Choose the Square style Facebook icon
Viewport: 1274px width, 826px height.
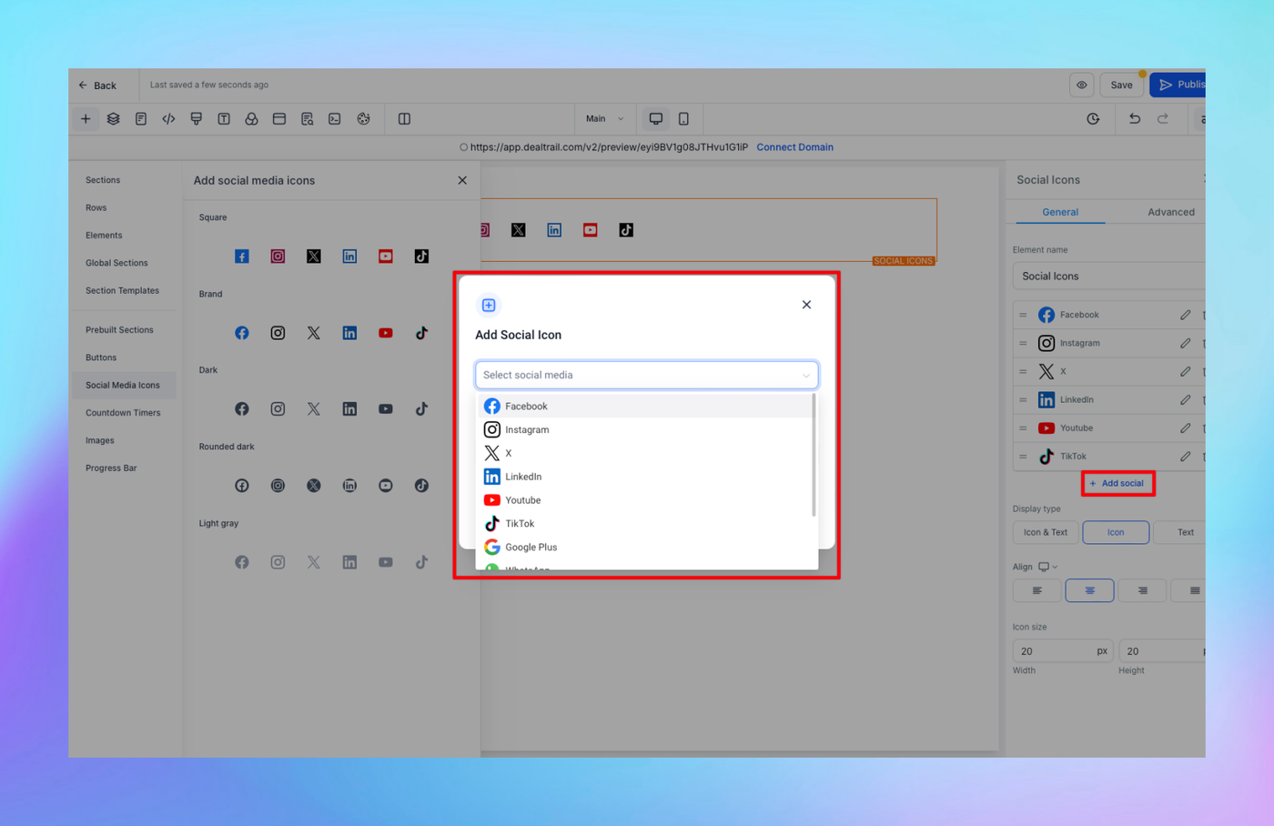click(241, 257)
